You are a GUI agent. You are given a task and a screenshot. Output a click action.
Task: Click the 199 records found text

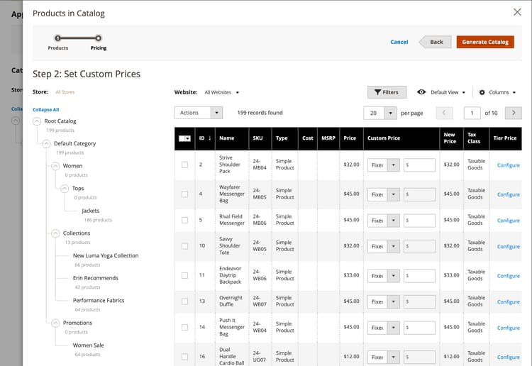point(260,113)
